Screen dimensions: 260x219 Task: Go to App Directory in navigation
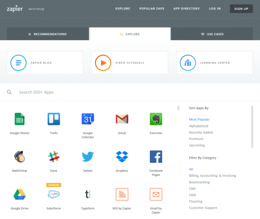point(187,9)
